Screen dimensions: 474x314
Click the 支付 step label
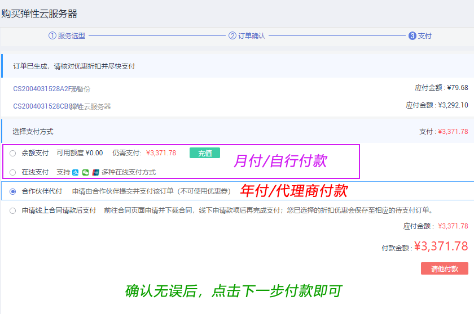point(425,36)
